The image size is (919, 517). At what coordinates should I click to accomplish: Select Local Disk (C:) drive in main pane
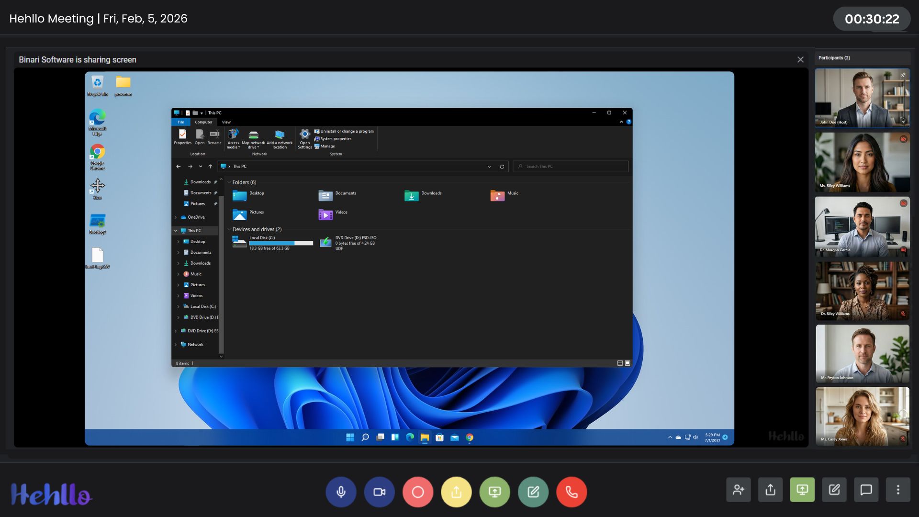pos(272,243)
